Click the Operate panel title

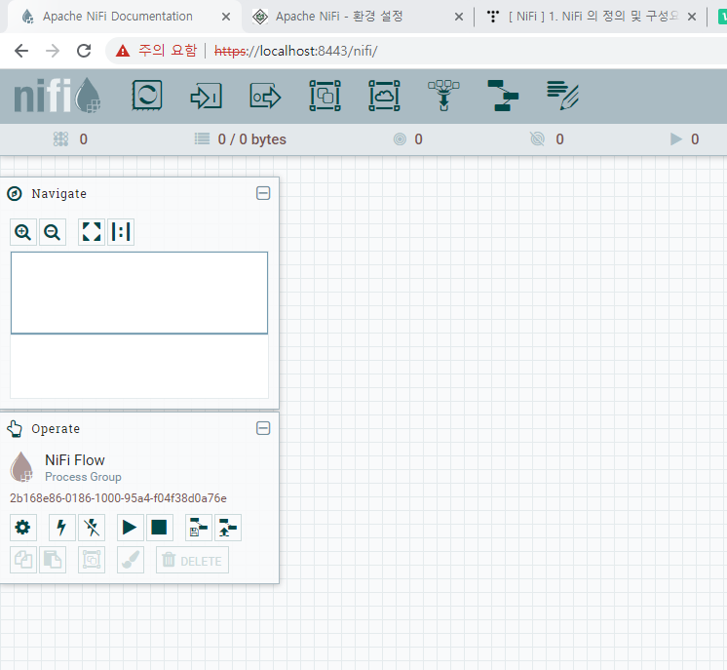(56, 429)
